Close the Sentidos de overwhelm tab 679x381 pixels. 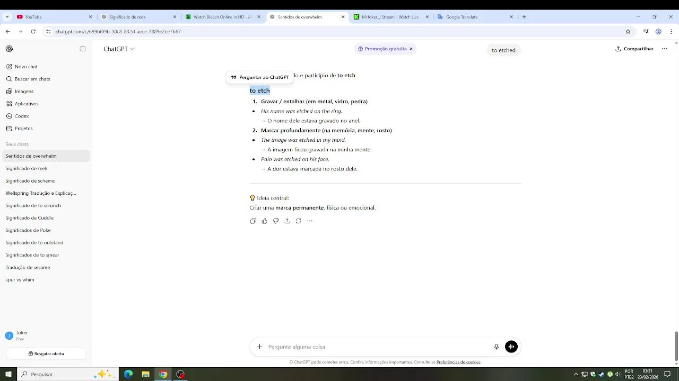(x=343, y=17)
